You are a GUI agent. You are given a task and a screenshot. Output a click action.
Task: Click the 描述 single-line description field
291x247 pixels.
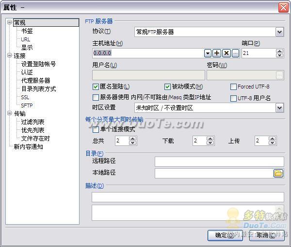(188, 197)
